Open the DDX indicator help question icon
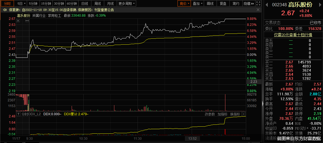Image resolution: width=323 pixels, height=143 pixels. pos(18,114)
